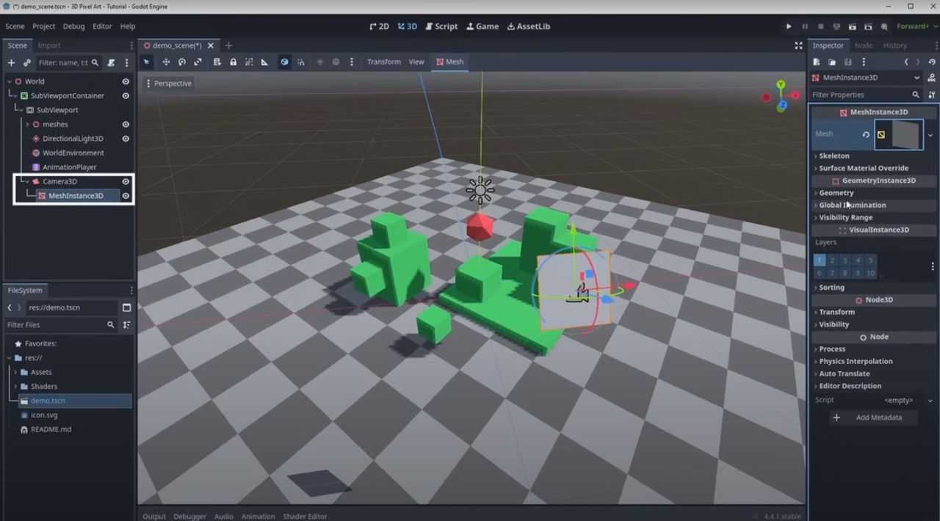
Task: Open the Editor menu
Action: [102, 26]
